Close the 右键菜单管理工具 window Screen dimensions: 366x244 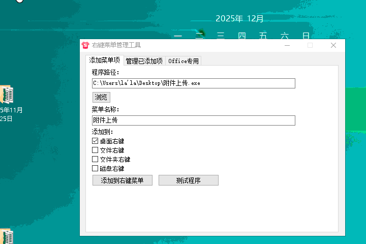tap(333, 45)
